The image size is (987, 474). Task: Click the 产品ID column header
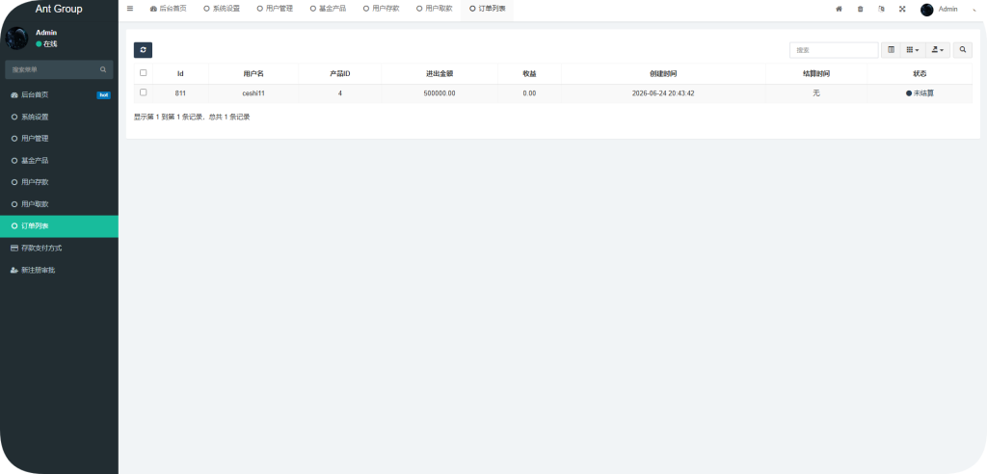340,73
